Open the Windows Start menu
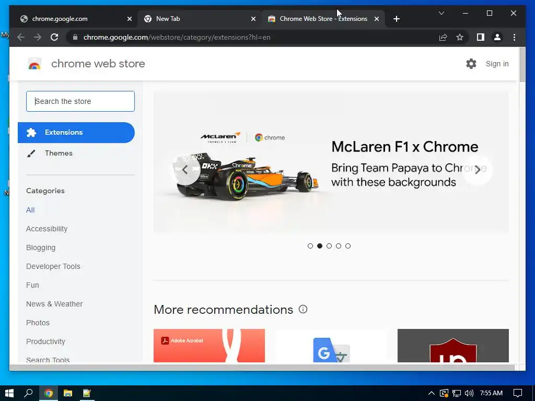The image size is (535, 401). (x=9, y=393)
